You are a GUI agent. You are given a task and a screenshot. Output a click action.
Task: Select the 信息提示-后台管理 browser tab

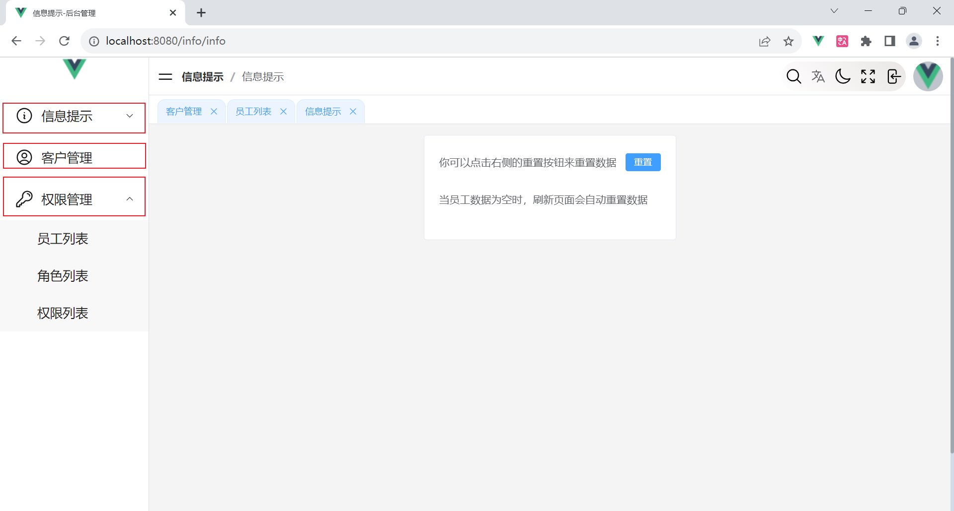[x=95, y=13]
